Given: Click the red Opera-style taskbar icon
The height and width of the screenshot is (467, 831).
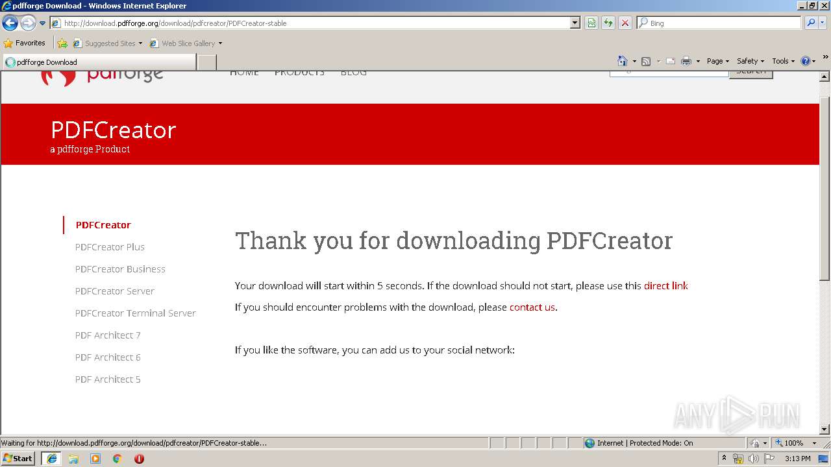Looking at the screenshot, I should coord(139,459).
